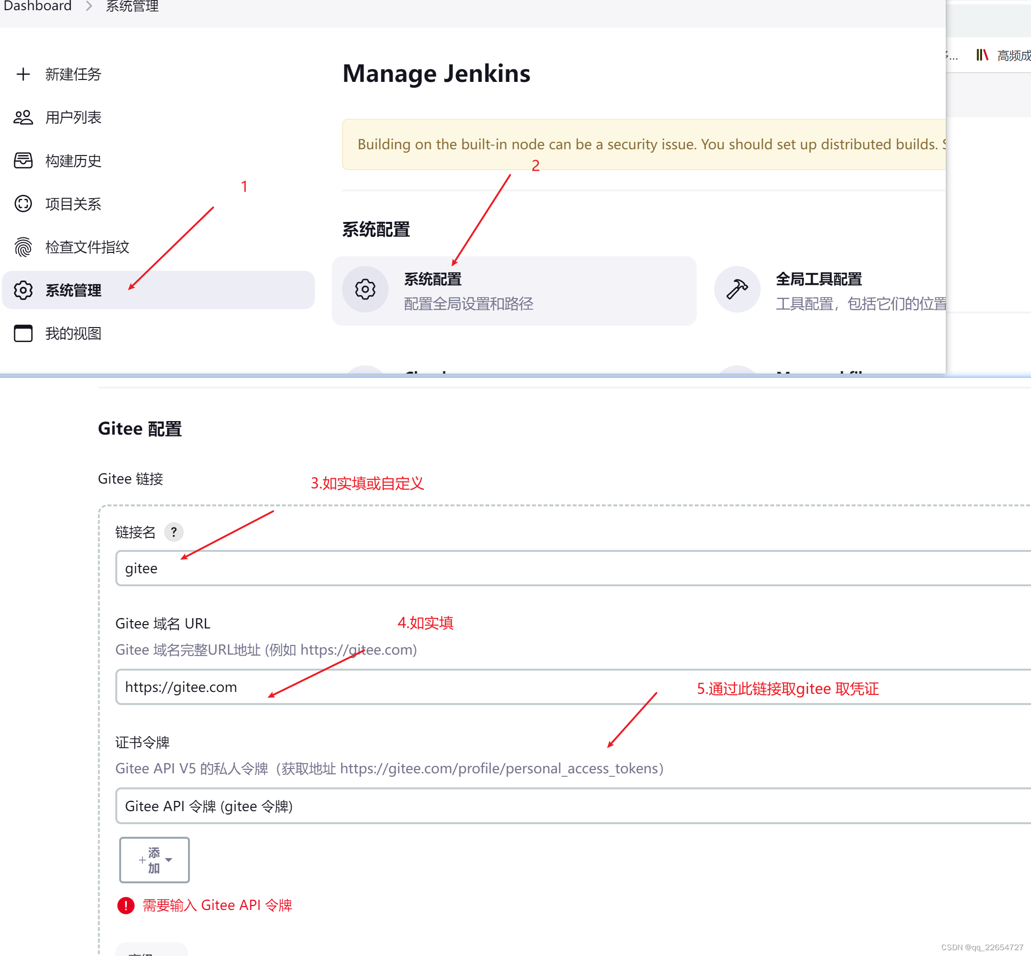Click the 链接名 input with gitee
Screen dimensions: 1031x956
pyautogui.click(x=573, y=568)
